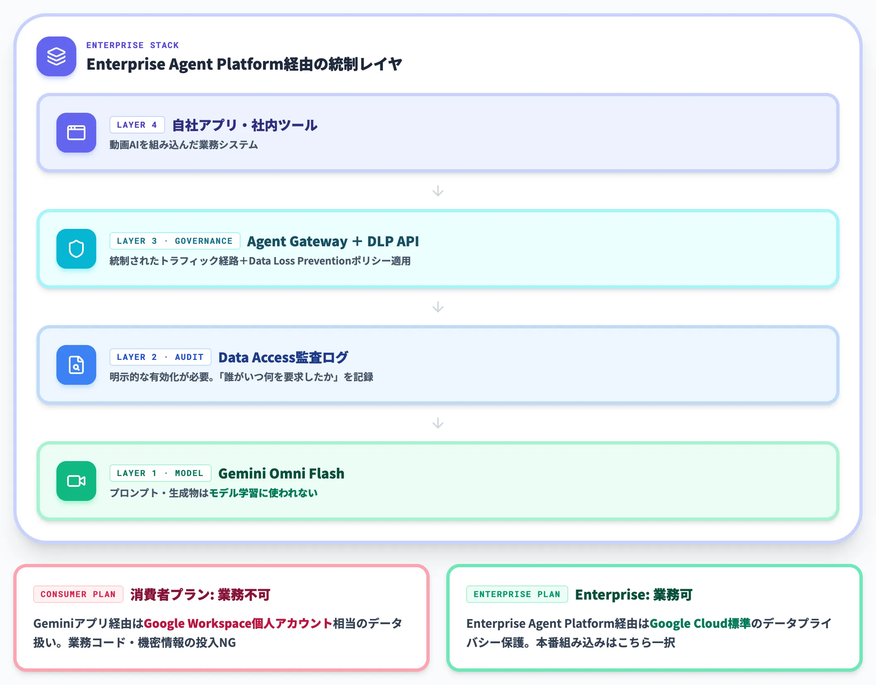The image size is (876, 685).
Task: Click the text 明示的な有効化が必要 description
Action: click(x=241, y=377)
